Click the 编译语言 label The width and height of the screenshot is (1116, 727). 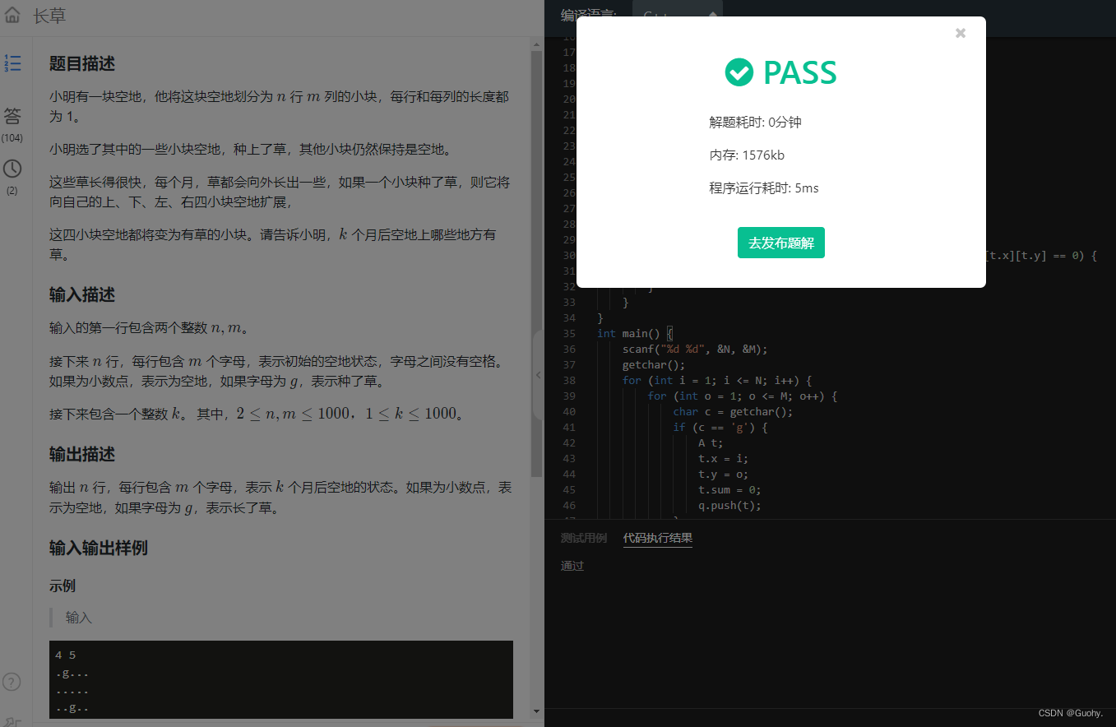click(x=589, y=16)
